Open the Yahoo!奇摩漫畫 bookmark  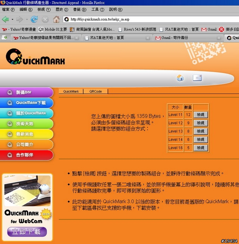(19, 29)
